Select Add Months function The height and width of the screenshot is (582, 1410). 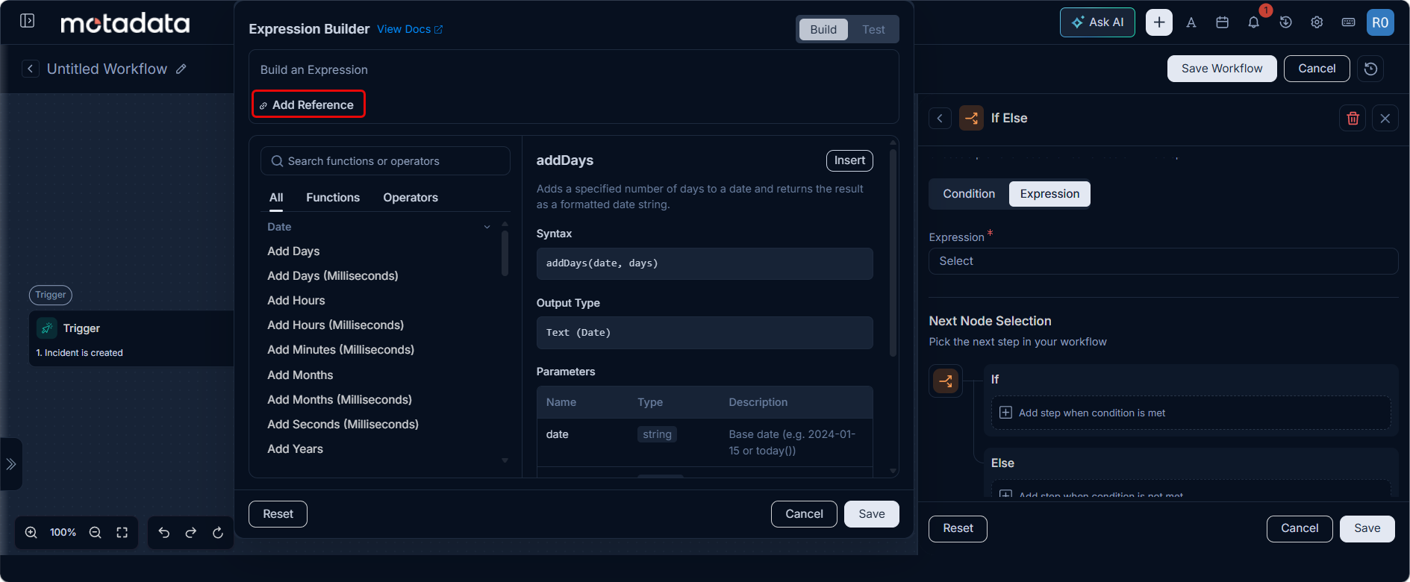tap(300, 375)
